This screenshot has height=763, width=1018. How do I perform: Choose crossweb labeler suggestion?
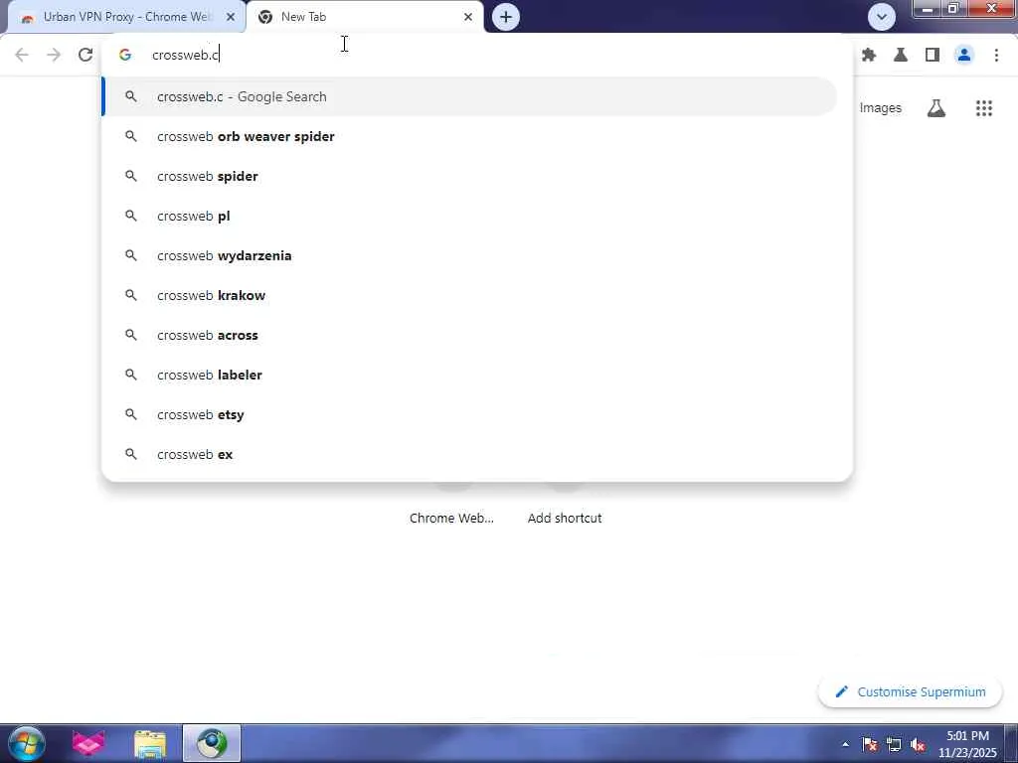[x=470, y=375]
